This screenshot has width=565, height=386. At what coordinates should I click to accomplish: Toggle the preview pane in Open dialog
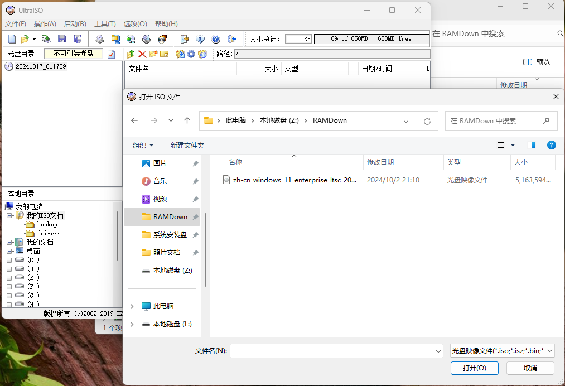(532, 145)
